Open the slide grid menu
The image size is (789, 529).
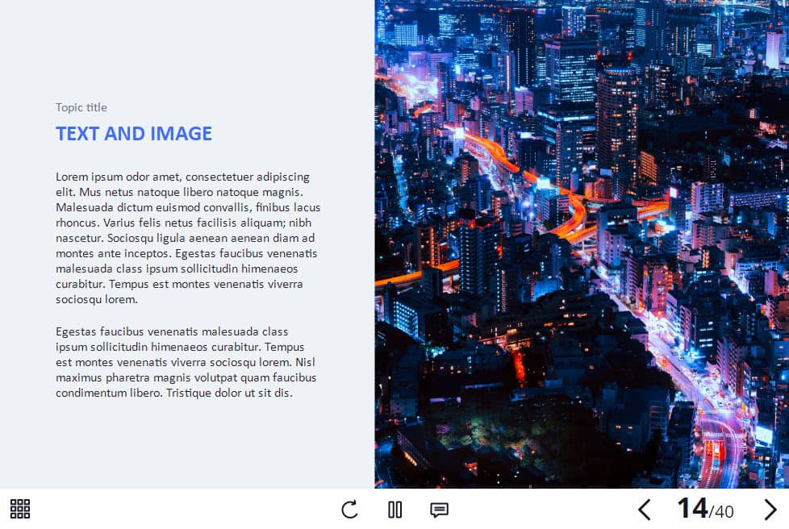coord(20,509)
